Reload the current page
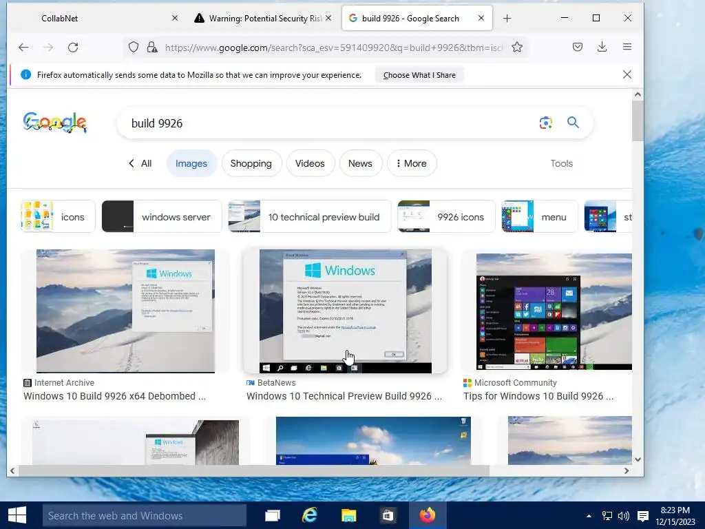This screenshot has height=529, width=705. [x=73, y=48]
